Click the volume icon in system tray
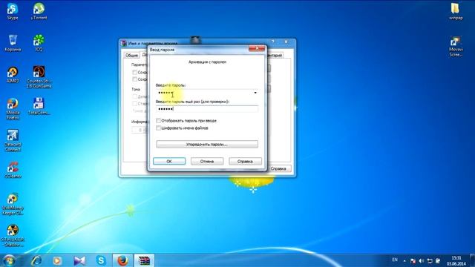The height and width of the screenshot is (267, 475). pos(421,260)
